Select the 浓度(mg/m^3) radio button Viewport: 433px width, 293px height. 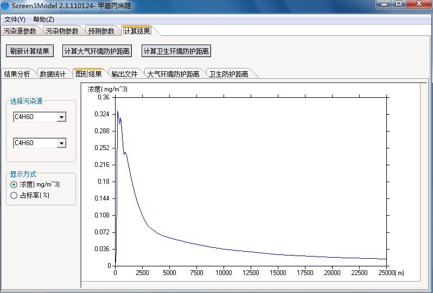[x=14, y=184]
